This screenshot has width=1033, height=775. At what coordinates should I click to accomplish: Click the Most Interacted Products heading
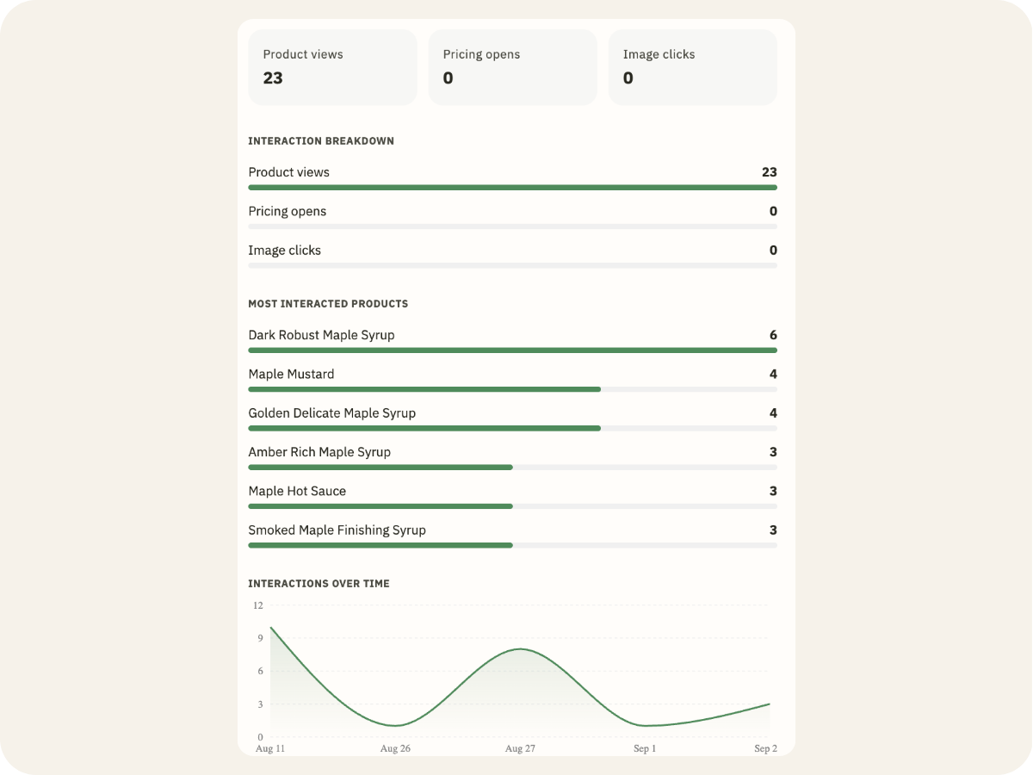click(328, 304)
